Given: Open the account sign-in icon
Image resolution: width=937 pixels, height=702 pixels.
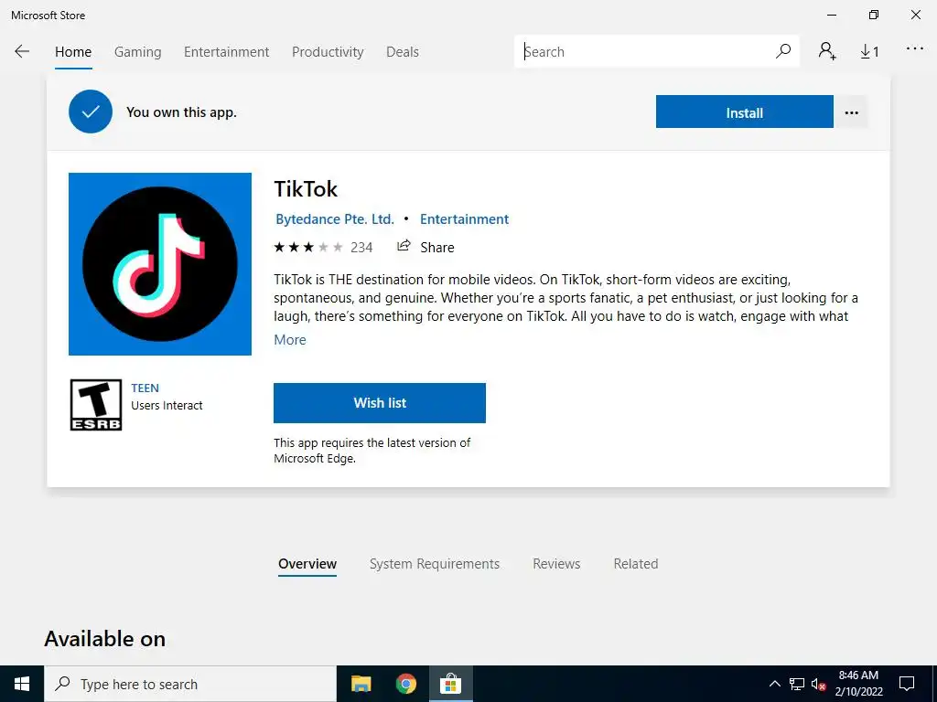Looking at the screenshot, I should click(827, 51).
